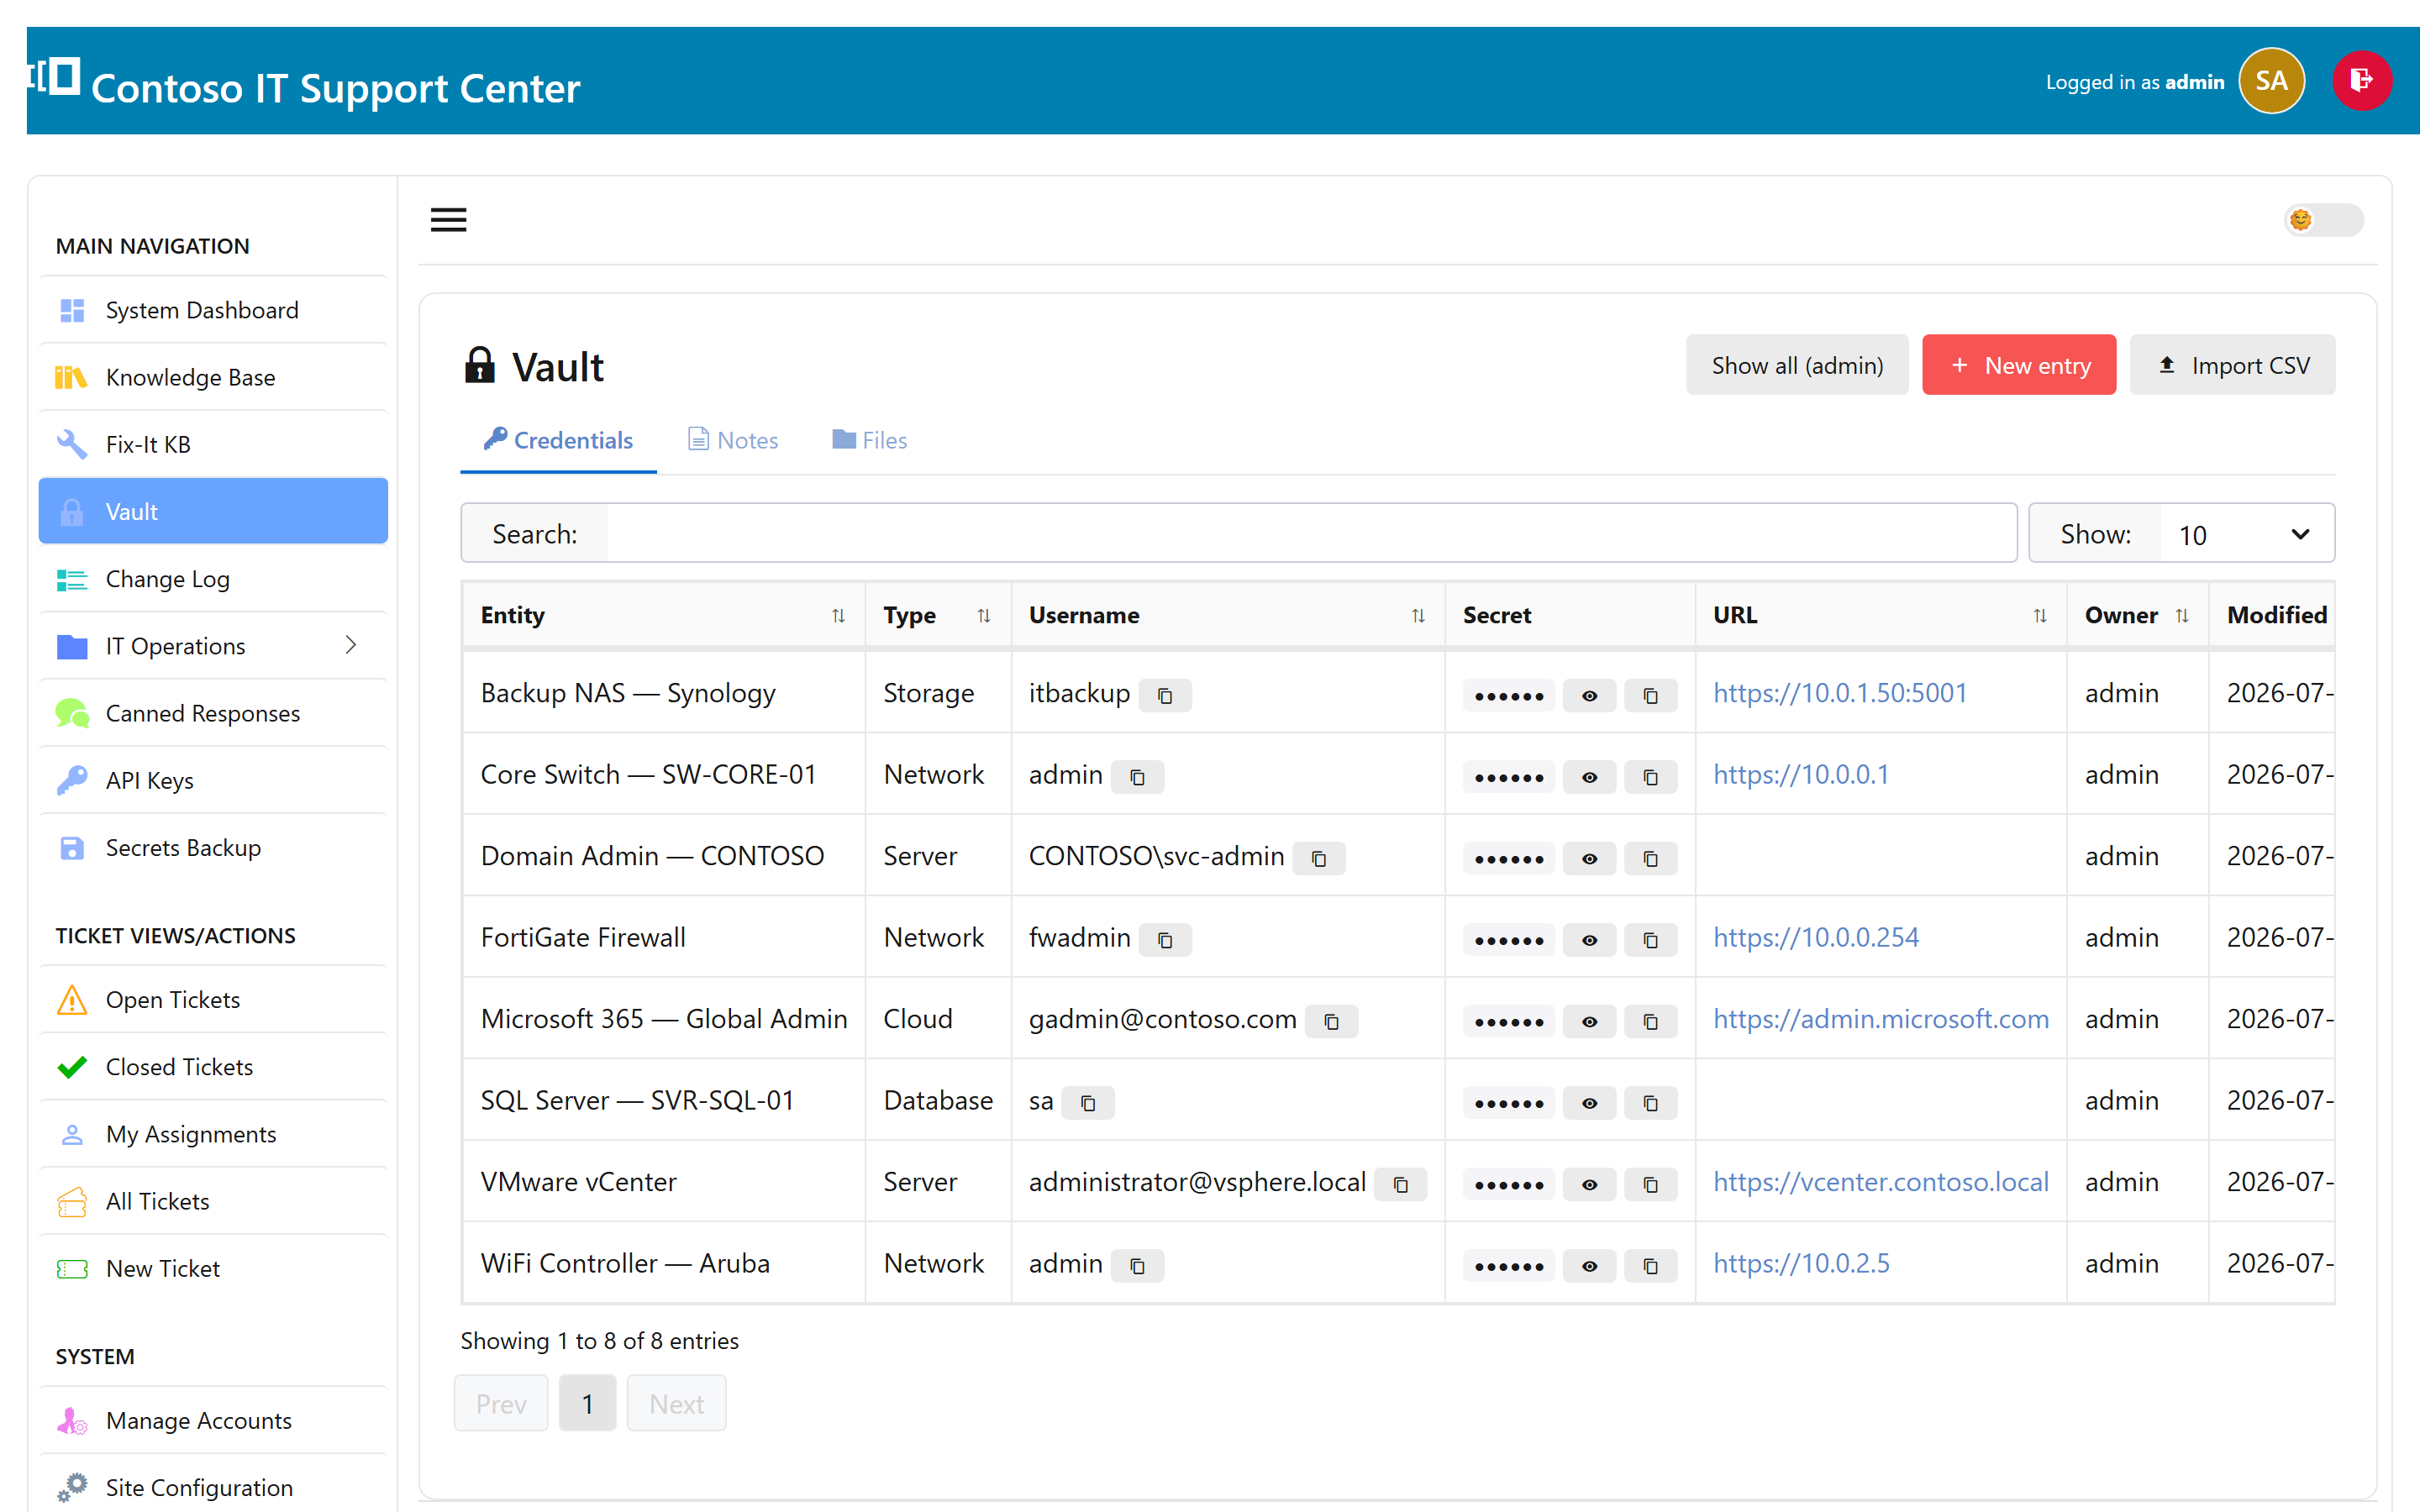Image resolution: width=2420 pixels, height=1512 pixels.
Task: Open the SA user avatar
Action: point(2271,81)
